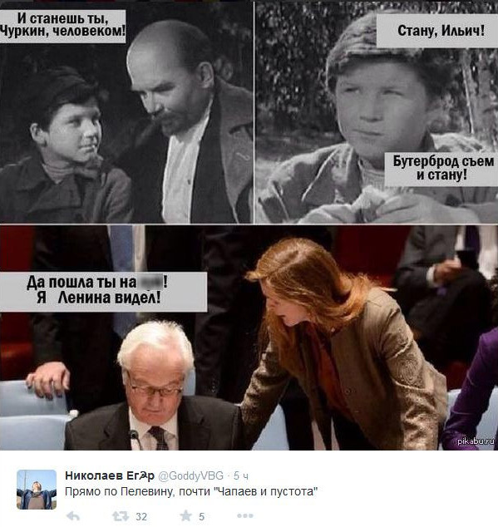
Task: Reply to the tweet using the arrow icon
Action: tap(73, 516)
